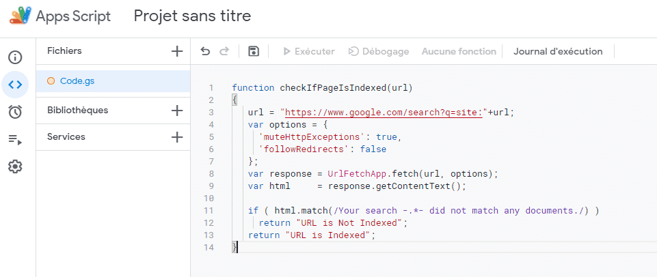Open Project Settings gear icon
This screenshot has width=657, height=277.
coord(15,166)
